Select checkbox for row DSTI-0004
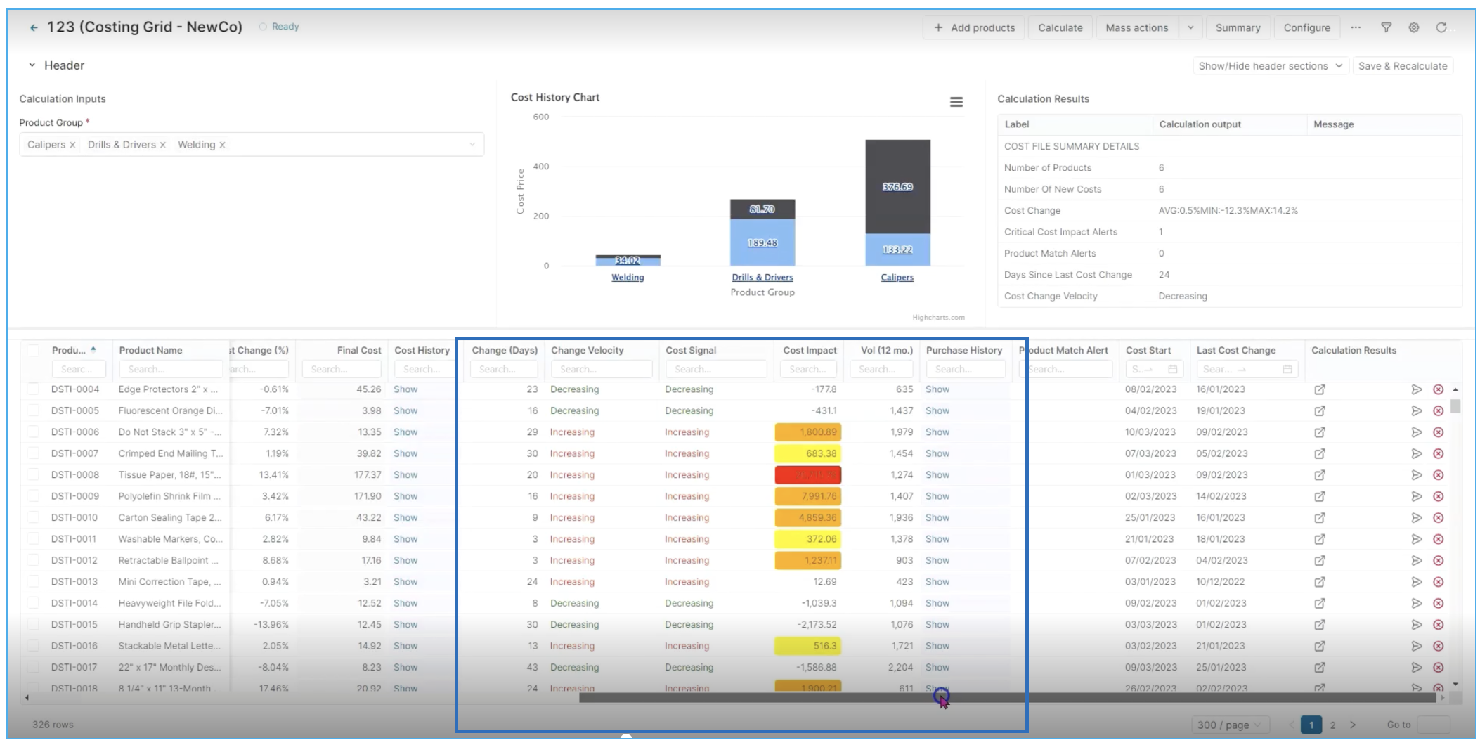 (33, 389)
